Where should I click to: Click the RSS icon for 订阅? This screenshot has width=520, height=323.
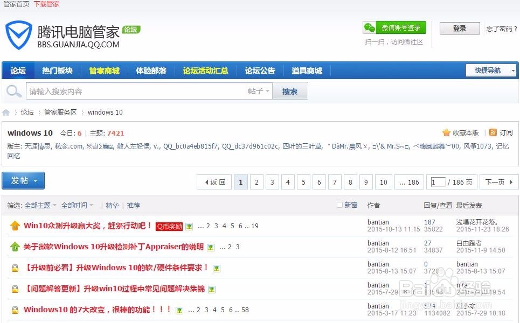pyautogui.click(x=493, y=133)
